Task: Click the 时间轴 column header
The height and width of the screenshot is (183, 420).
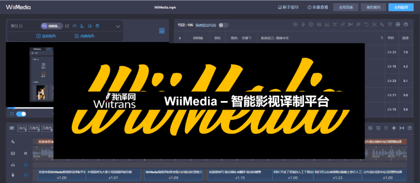Action: [x=198, y=38]
